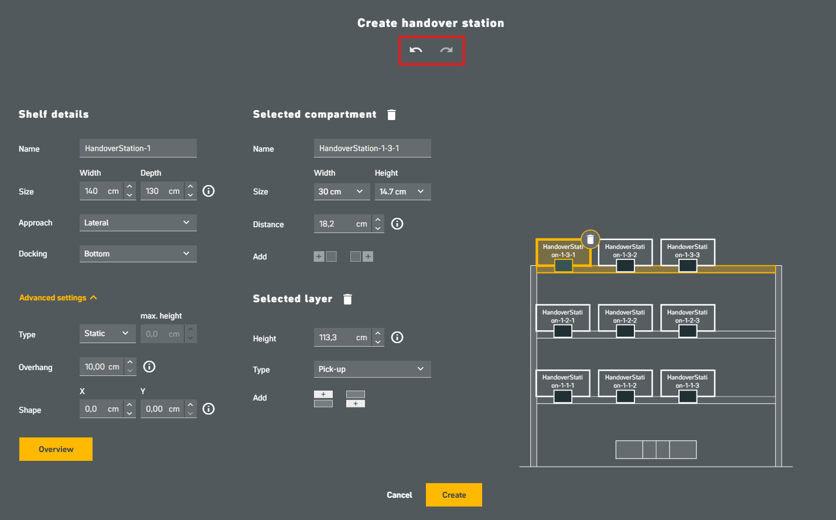Image resolution: width=836 pixels, height=520 pixels.
Task: Click the layer Height stepper arrows
Action: (378, 337)
